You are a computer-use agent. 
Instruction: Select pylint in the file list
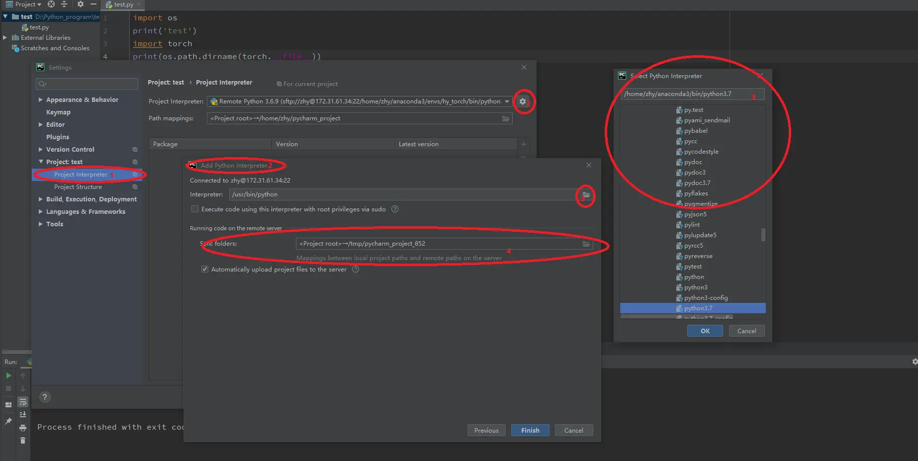692,225
